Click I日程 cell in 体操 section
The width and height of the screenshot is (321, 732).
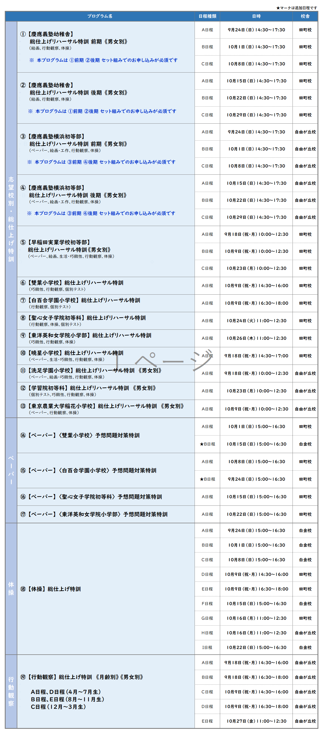(207, 647)
